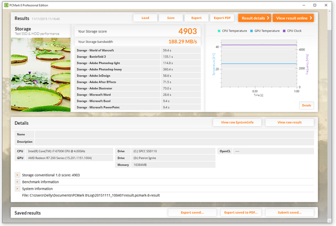The height and width of the screenshot is (226, 336).
Task: Select Storage - Adobe Photoshop heavy row
Action: tap(138, 69)
